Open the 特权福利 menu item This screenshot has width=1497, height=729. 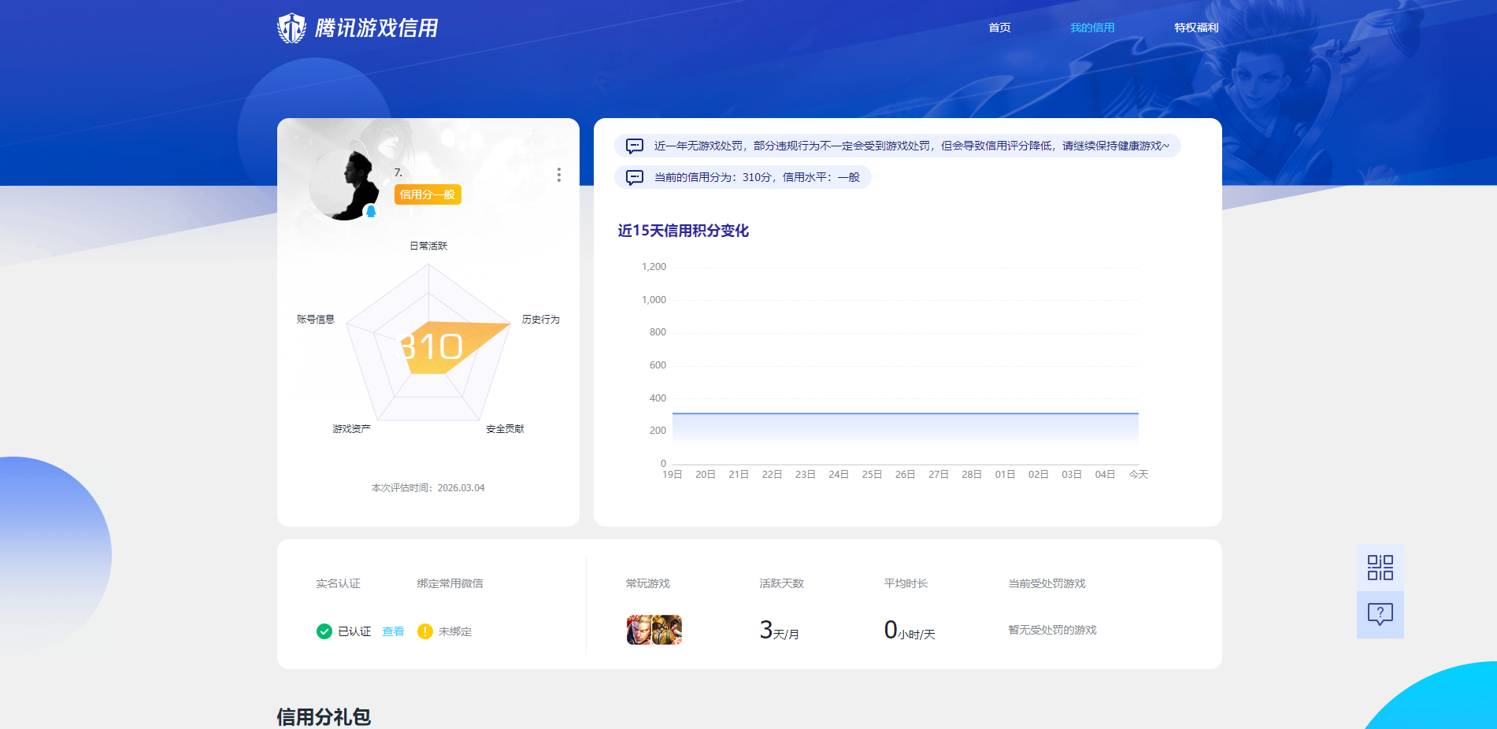coord(1195,27)
